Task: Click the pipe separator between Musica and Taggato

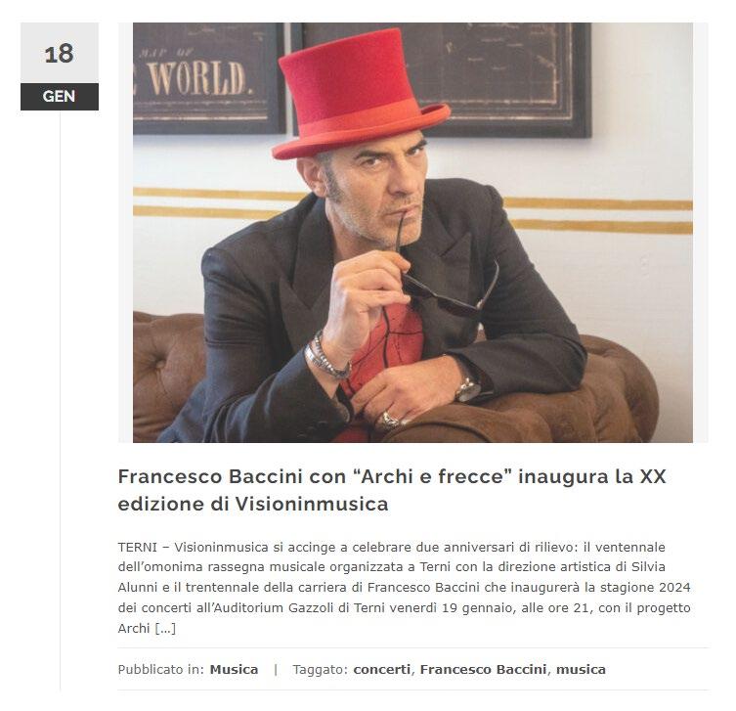Action: pyautogui.click(x=276, y=669)
